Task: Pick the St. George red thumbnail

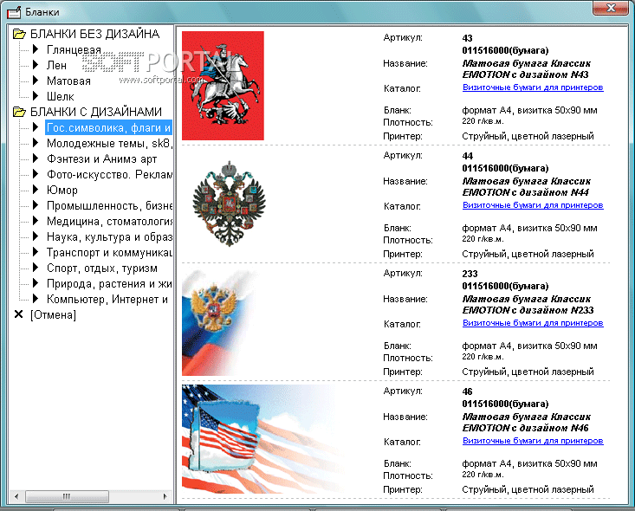Action: pos(223,86)
